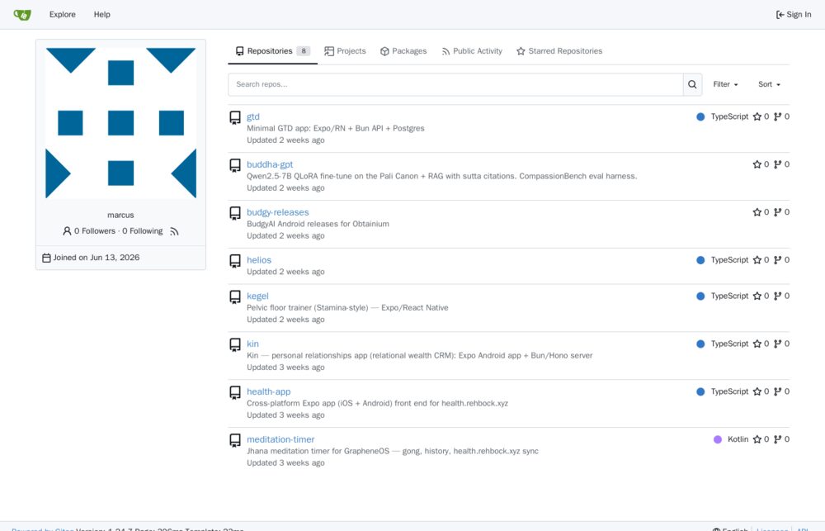Click 'Minimal GTD app' description text
The width and height of the screenshot is (825, 531).
click(x=336, y=129)
